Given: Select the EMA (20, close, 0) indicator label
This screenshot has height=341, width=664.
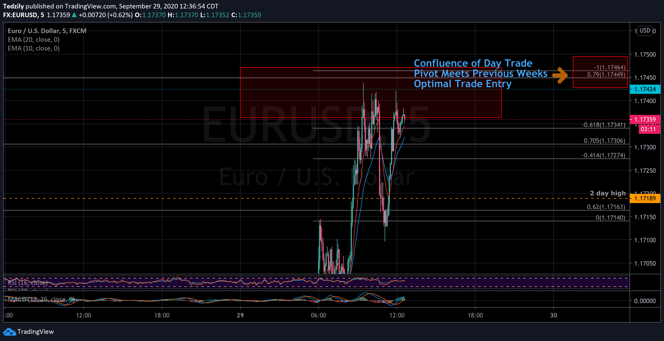Looking at the screenshot, I should point(34,40).
